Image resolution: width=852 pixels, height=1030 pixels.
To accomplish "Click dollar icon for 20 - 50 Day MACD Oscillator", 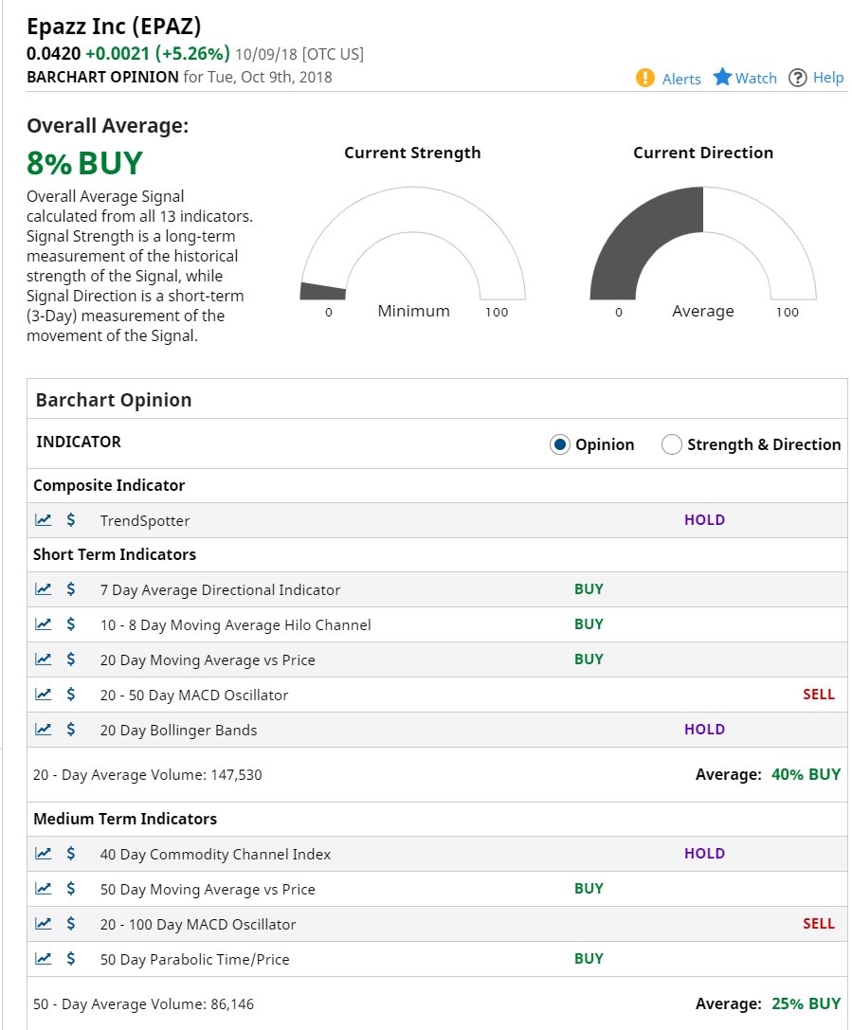I will [71, 695].
